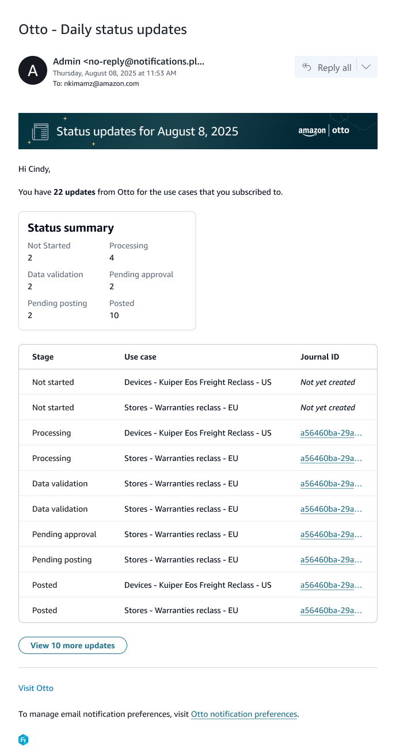The width and height of the screenshot is (396, 756).
Task: Open Journal ID link for Processing Stores row
Action: (x=331, y=458)
